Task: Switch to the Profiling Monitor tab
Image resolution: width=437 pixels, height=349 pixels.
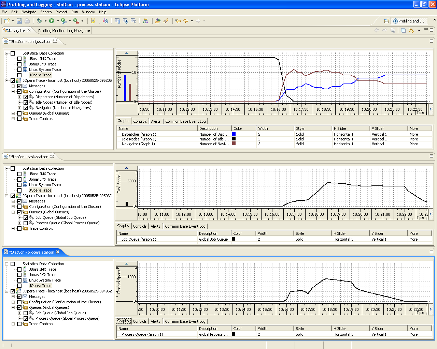Action: (x=51, y=31)
